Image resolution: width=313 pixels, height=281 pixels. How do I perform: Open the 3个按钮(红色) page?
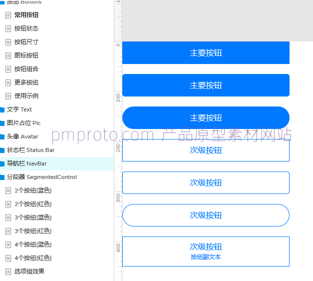click(33, 231)
